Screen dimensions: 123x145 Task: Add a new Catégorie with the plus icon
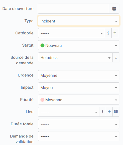pos(115,33)
